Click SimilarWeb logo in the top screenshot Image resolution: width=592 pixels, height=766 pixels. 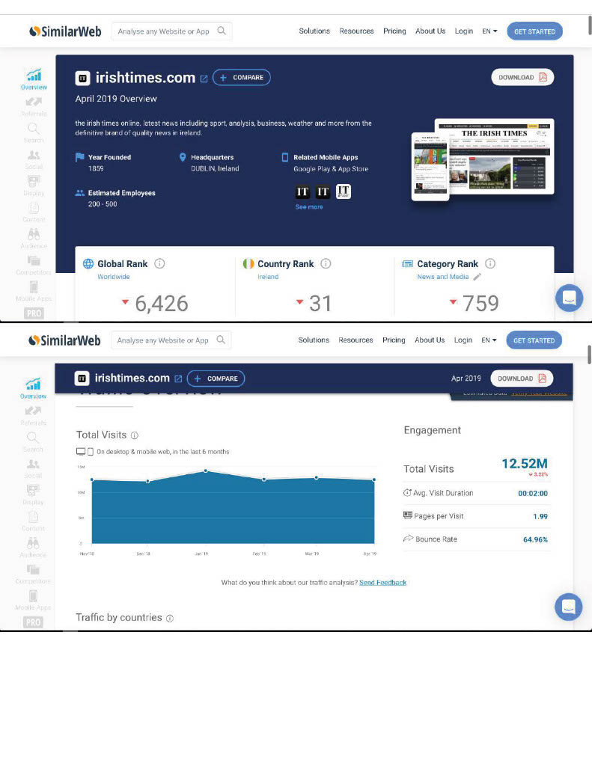pyautogui.click(x=65, y=31)
